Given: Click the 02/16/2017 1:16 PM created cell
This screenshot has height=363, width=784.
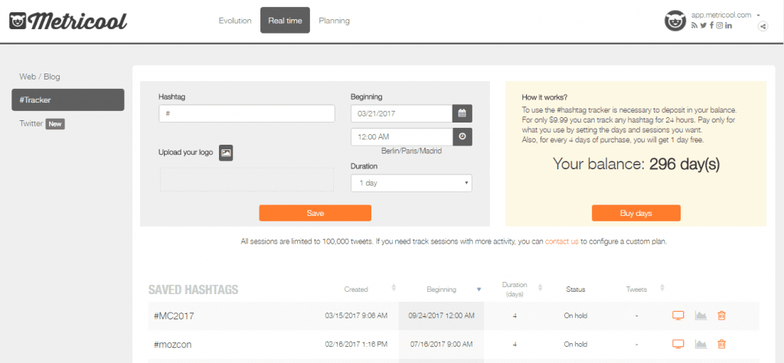Looking at the screenshot, I should [356, 345].
